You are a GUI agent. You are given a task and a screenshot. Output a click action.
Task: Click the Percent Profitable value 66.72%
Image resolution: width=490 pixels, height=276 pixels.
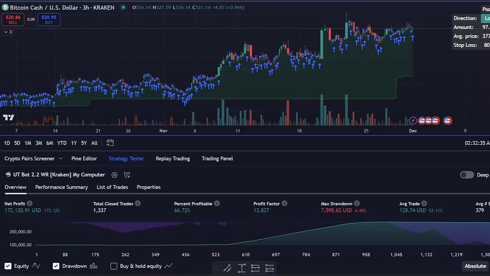pos(182,210)
